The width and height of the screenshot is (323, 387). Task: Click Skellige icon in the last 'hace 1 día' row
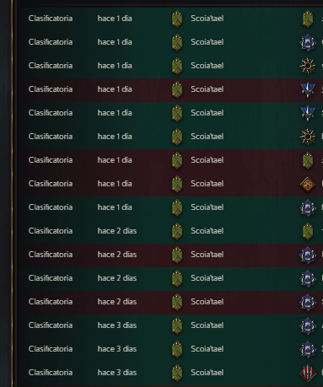pyautogui.click(x=308, y=207)
